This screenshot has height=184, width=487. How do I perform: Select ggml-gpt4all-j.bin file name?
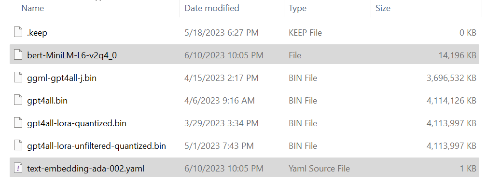[61, 78]
